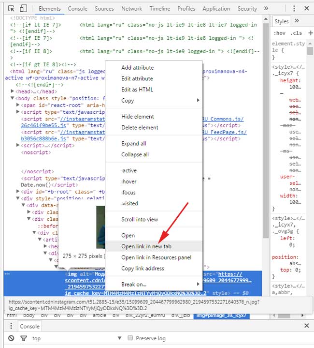Select Delete element from context menu
Screen dimensions: 314x348
[x=140, y=127]
